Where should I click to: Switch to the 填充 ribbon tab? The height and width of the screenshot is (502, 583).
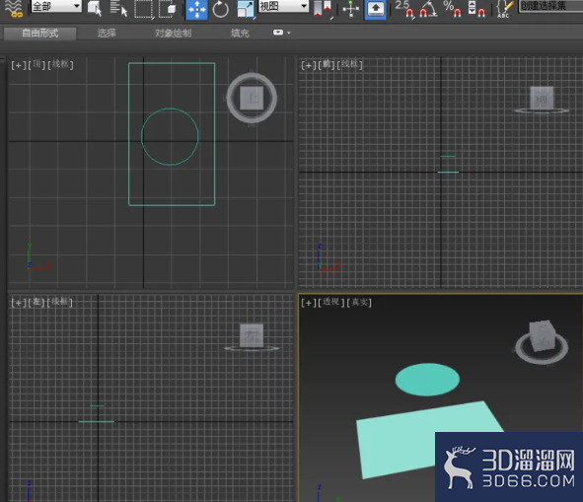point(240,34)
